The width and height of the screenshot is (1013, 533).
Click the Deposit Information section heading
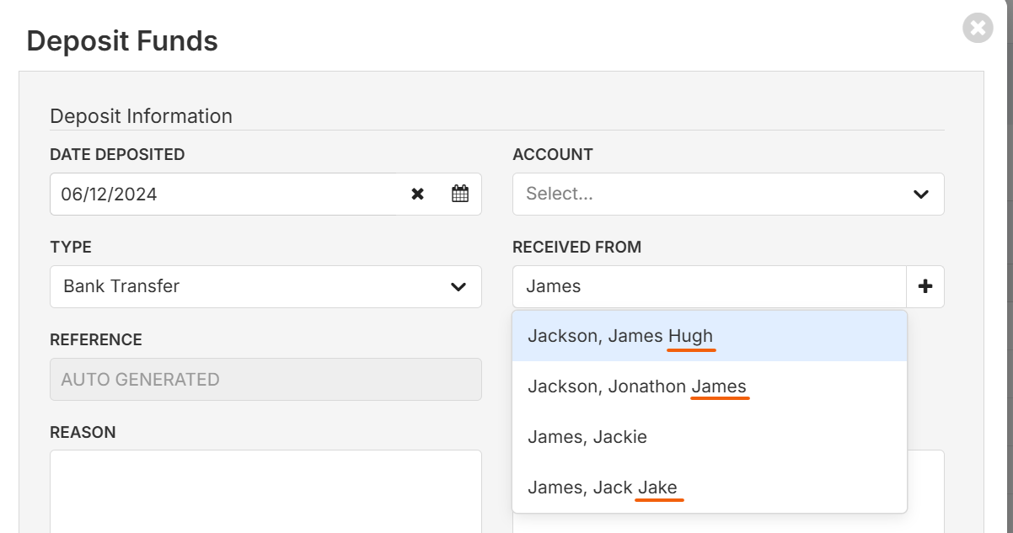(141, 116)
